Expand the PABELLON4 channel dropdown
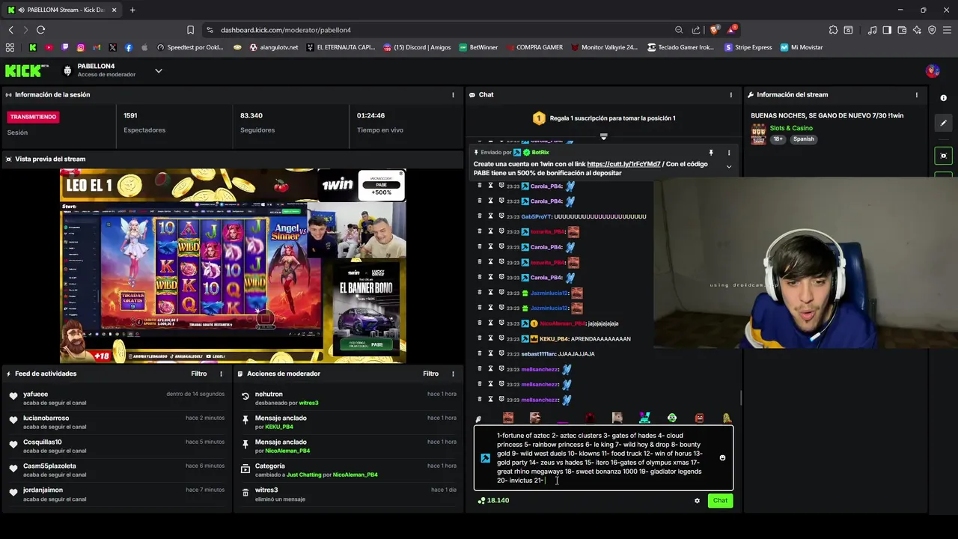The height and width of the screenshot is (539, 958). tap(159, 70)
